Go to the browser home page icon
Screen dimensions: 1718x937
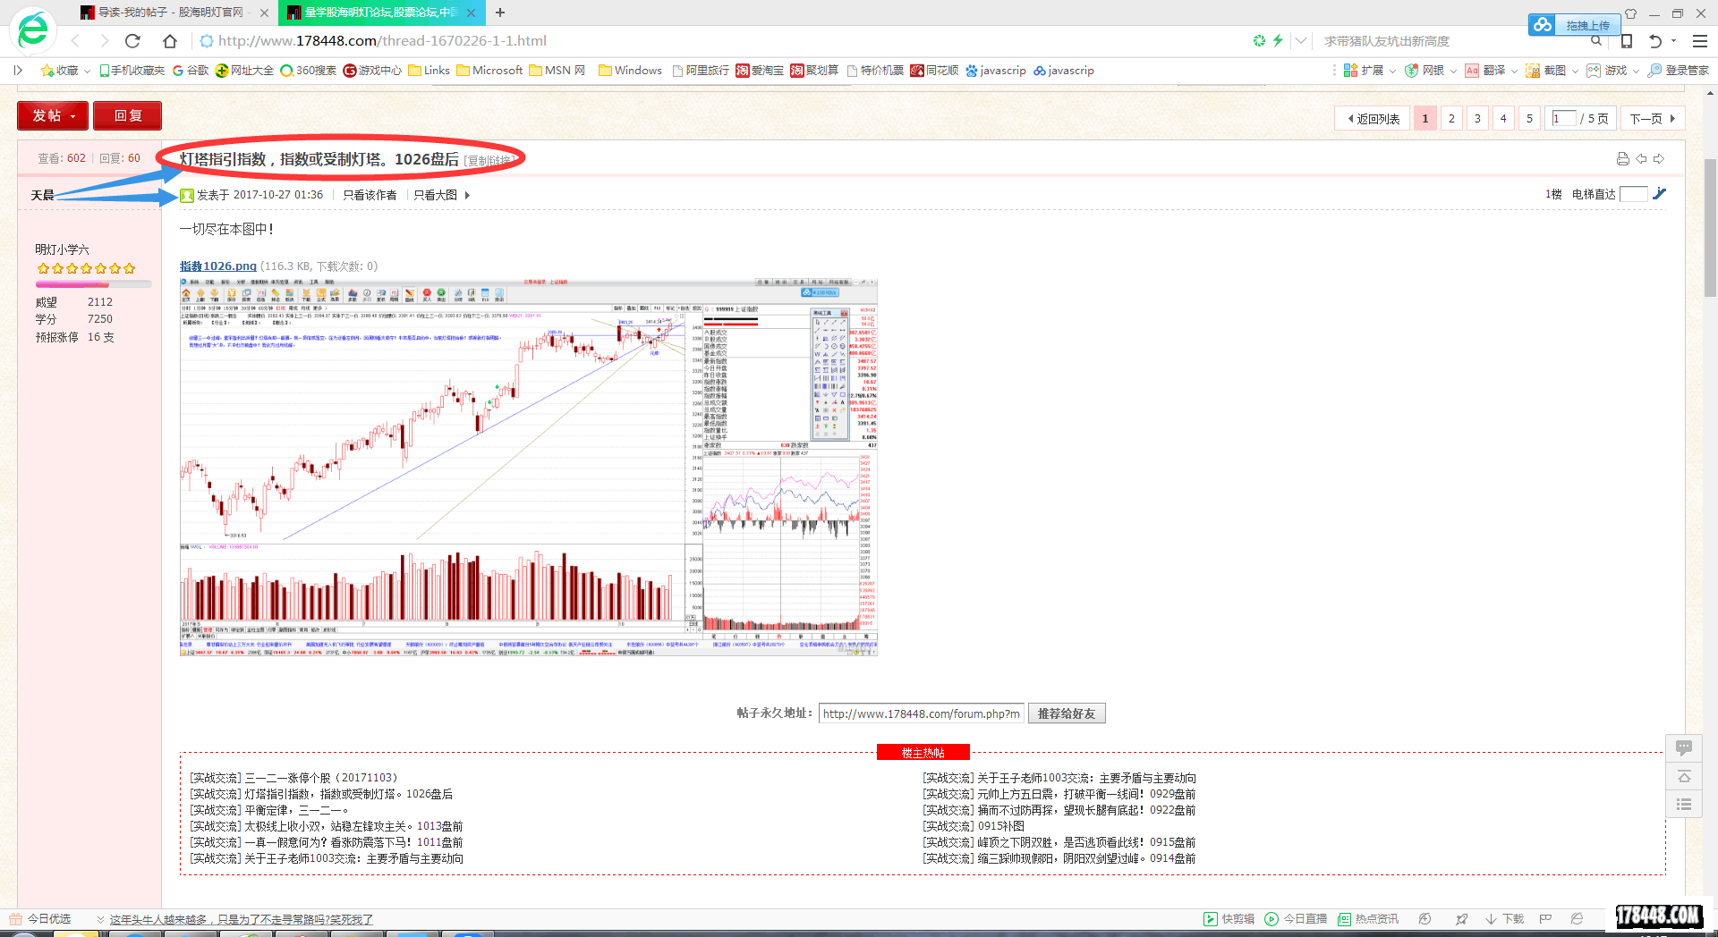click(x=170, y=41)
